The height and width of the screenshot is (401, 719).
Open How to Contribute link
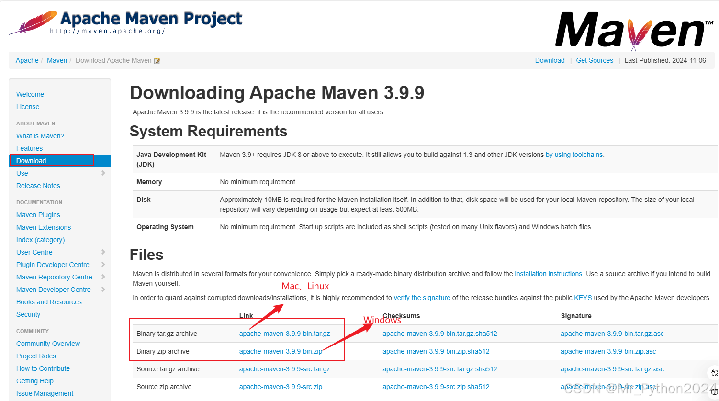(43, 368)
